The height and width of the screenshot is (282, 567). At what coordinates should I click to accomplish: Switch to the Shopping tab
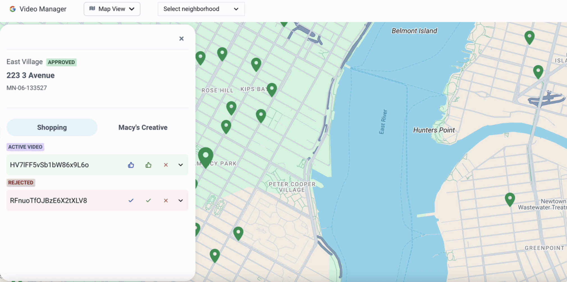pyautogui.click(x=52, y=128)
